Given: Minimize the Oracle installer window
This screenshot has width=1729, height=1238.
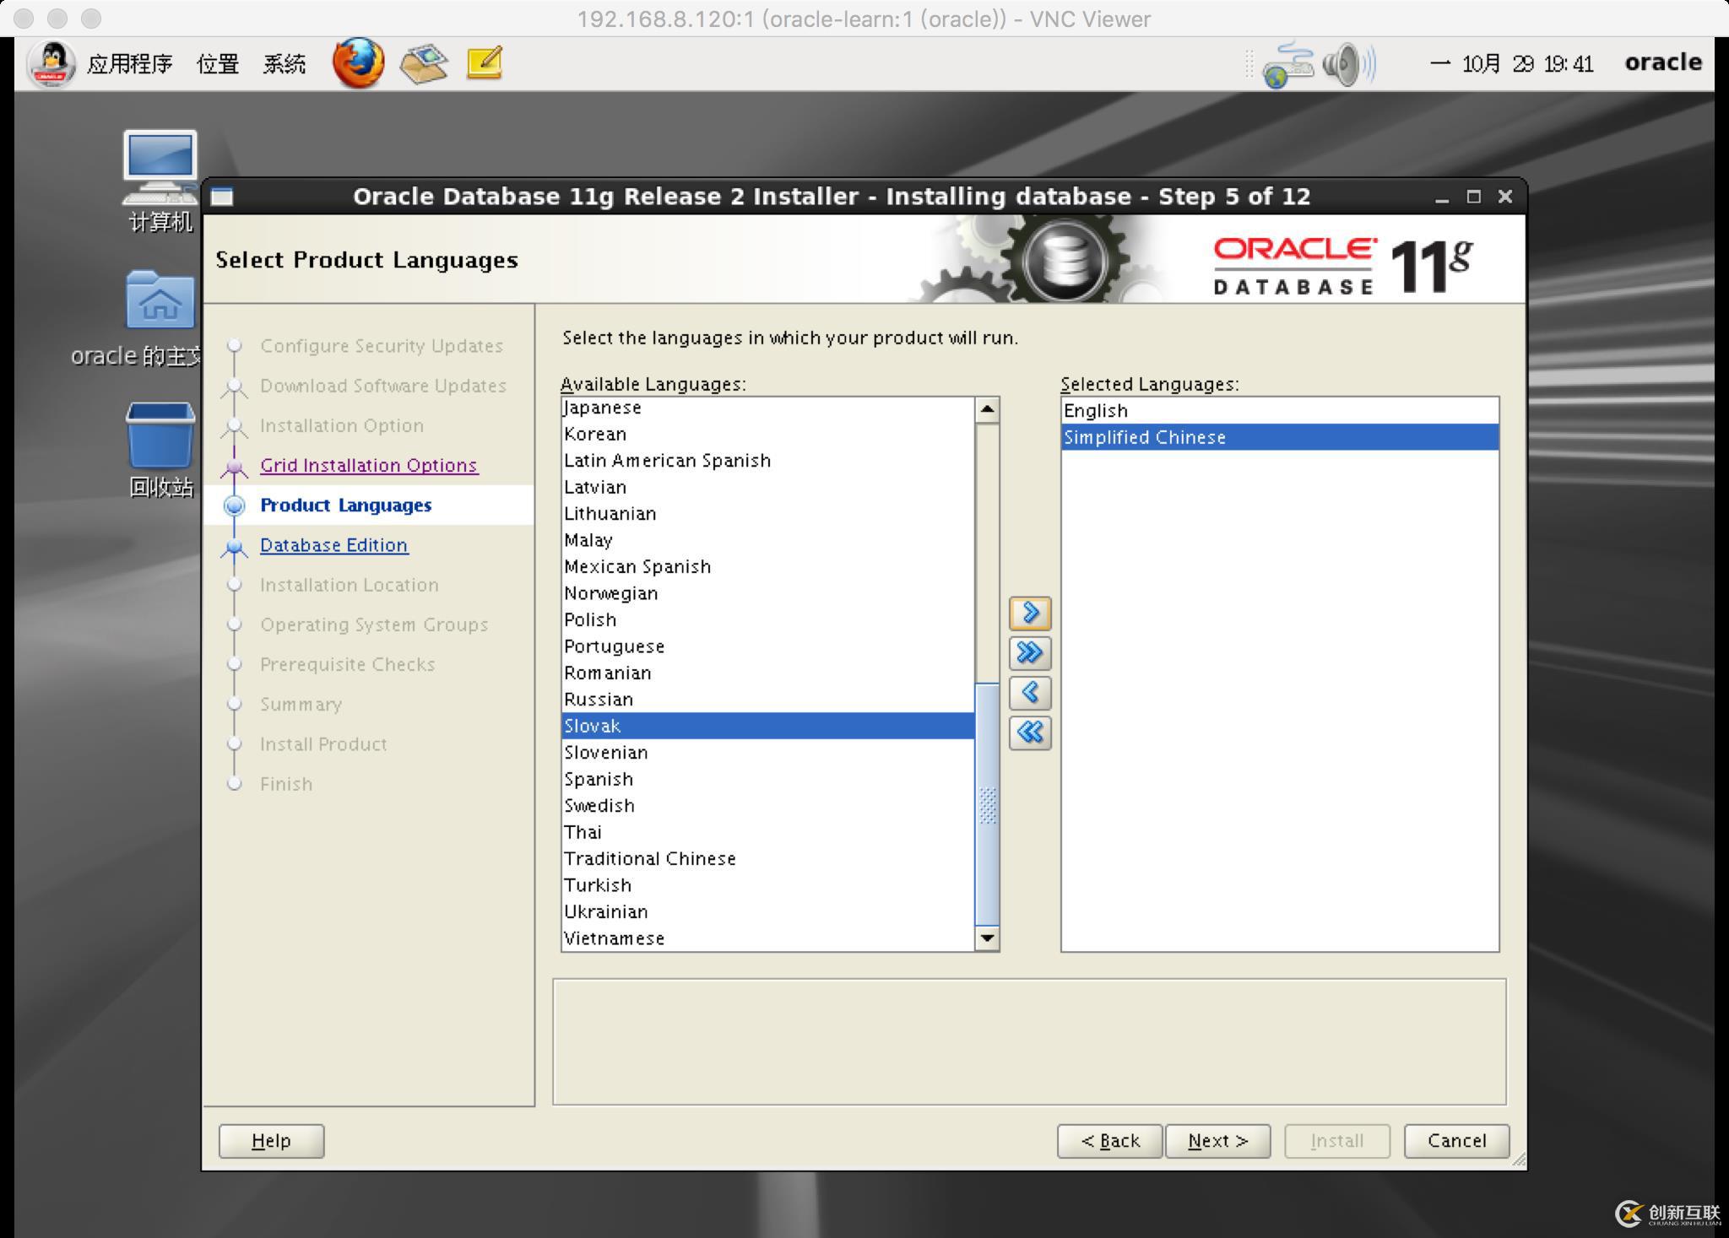Looking at the screenshot, I should point(1442,197).
